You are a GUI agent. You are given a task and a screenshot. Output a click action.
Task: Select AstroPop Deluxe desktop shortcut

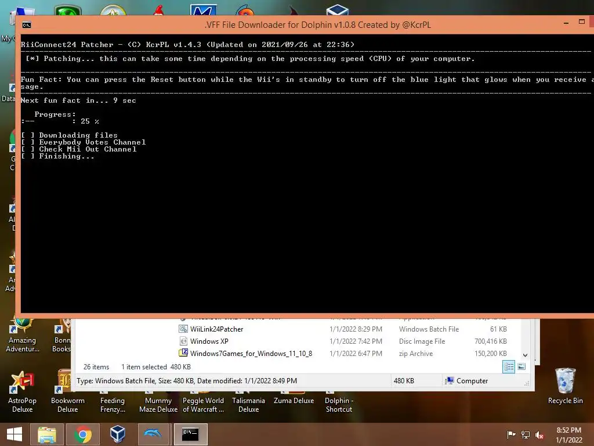point(23,392)
